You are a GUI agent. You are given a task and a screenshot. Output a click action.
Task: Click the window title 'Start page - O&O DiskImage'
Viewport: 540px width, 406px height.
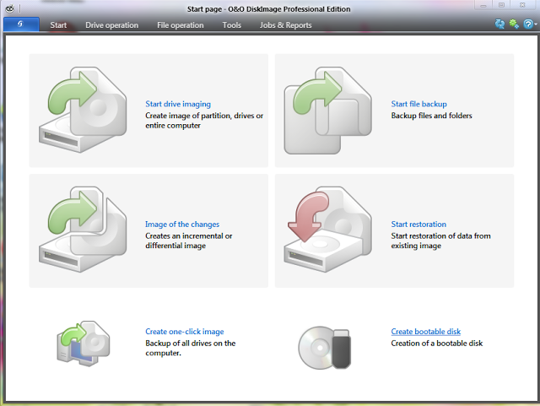[x=268, y=9]
